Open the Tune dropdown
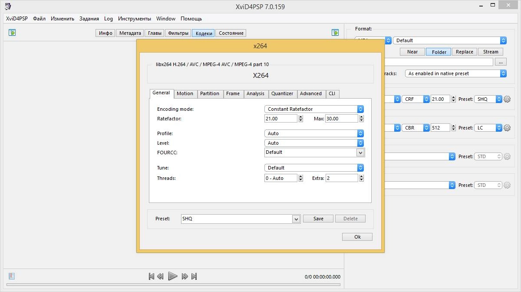Image resolution: width=521 pixels, height=292 pixels. pos(314,168)
